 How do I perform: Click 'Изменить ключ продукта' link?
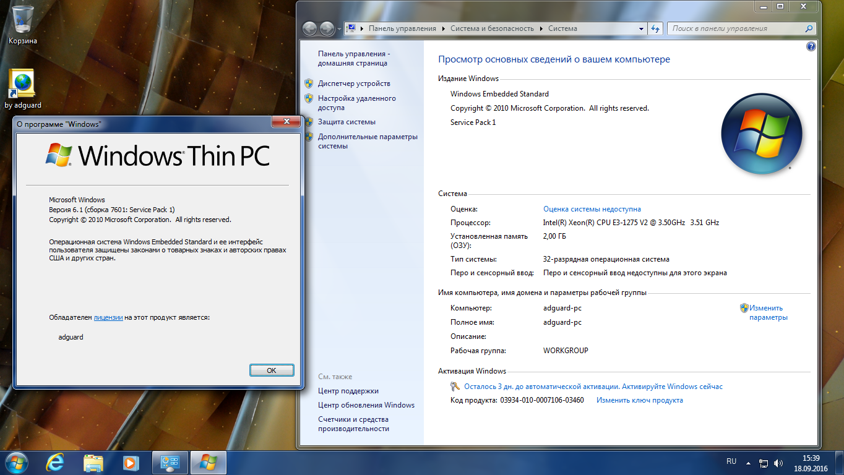pos(640,400)
